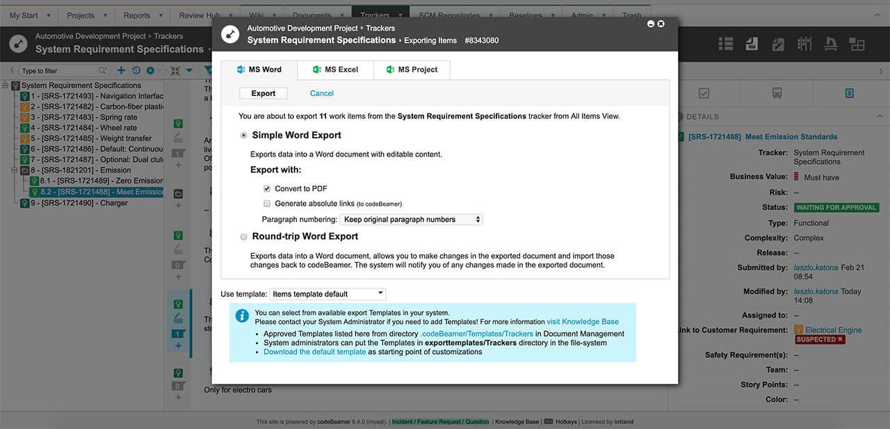Switch to the MS Word tab
The image size is (890, 429).
click(259, 70)
